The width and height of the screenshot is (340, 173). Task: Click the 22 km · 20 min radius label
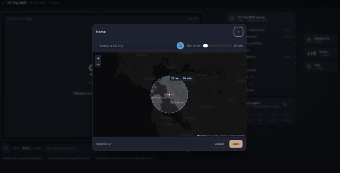click(181, 78)
